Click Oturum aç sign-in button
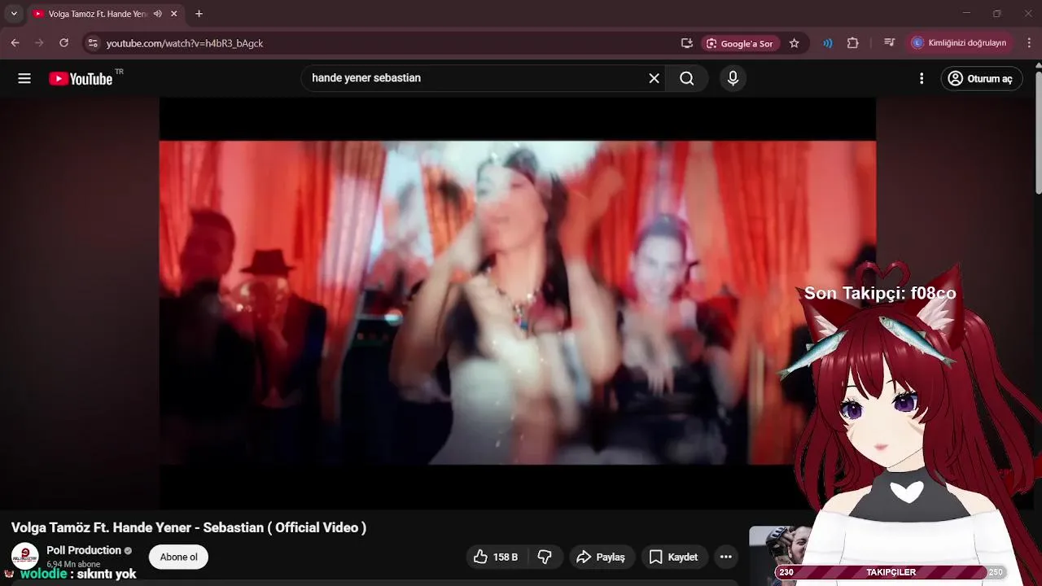1042x586 pixels. pyautogui.click(x=982, y=78)
